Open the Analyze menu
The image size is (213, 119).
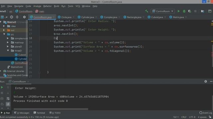coord(37,6)
